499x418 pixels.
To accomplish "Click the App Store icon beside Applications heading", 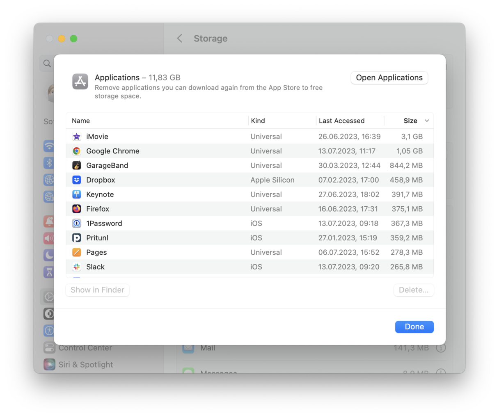I will [80, 82].
